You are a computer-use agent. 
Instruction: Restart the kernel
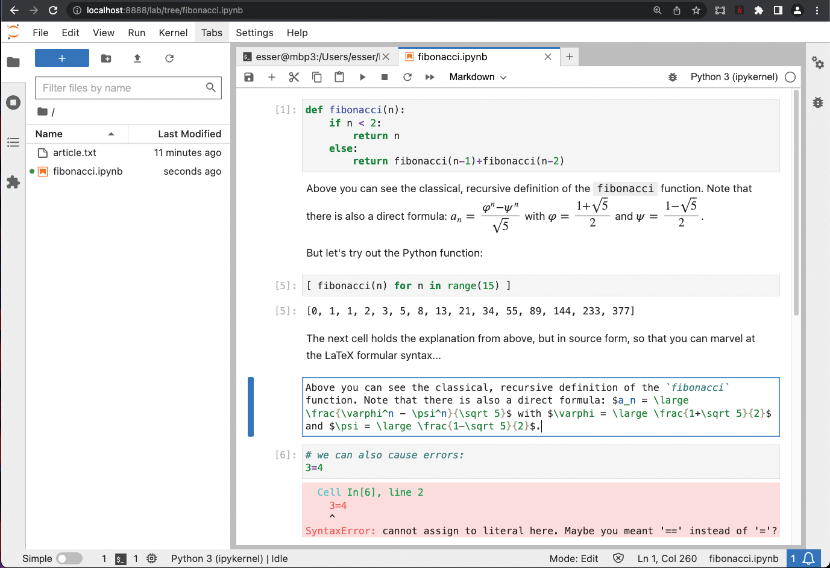tap(407, 77)
